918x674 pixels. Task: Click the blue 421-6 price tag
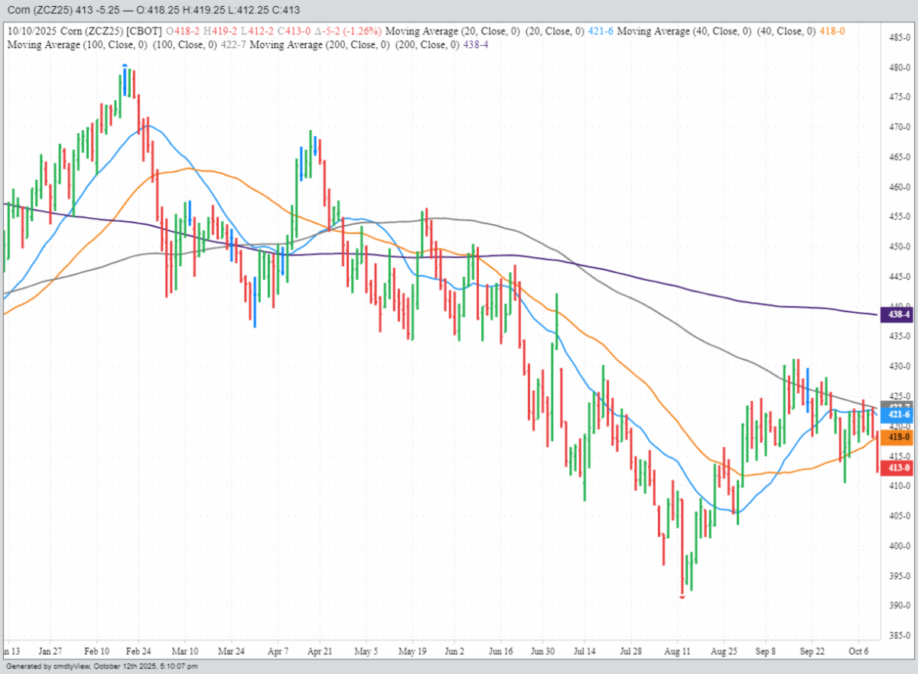coord(899,415)
